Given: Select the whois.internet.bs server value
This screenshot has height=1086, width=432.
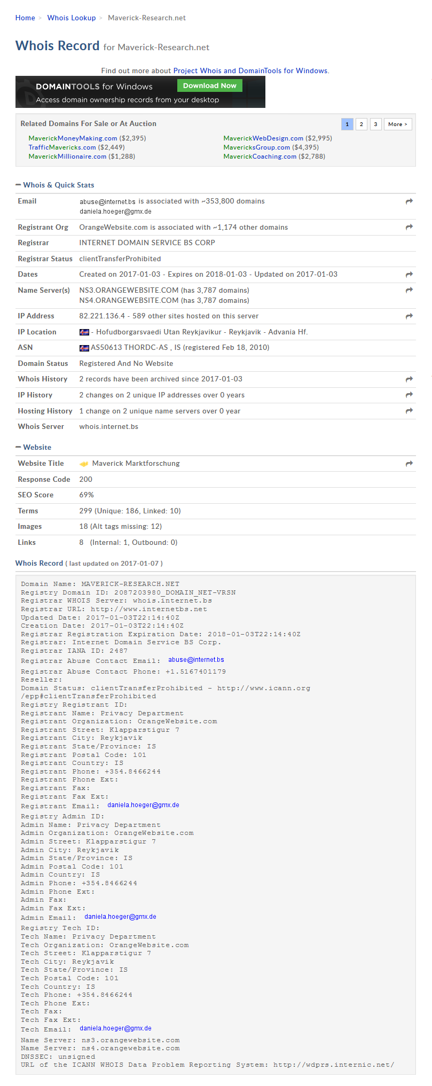Looking at the screenshot, I should [109, 427].
